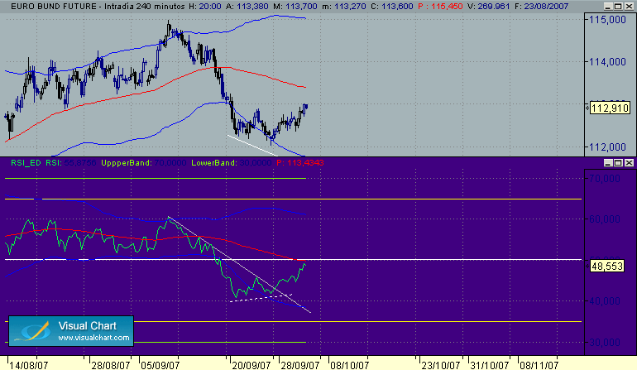The height and width of the screenshot is (370, 637).
Task: Select the 'Intradía 240 minutos' timeframe label
Action: (x=144, y=7)
